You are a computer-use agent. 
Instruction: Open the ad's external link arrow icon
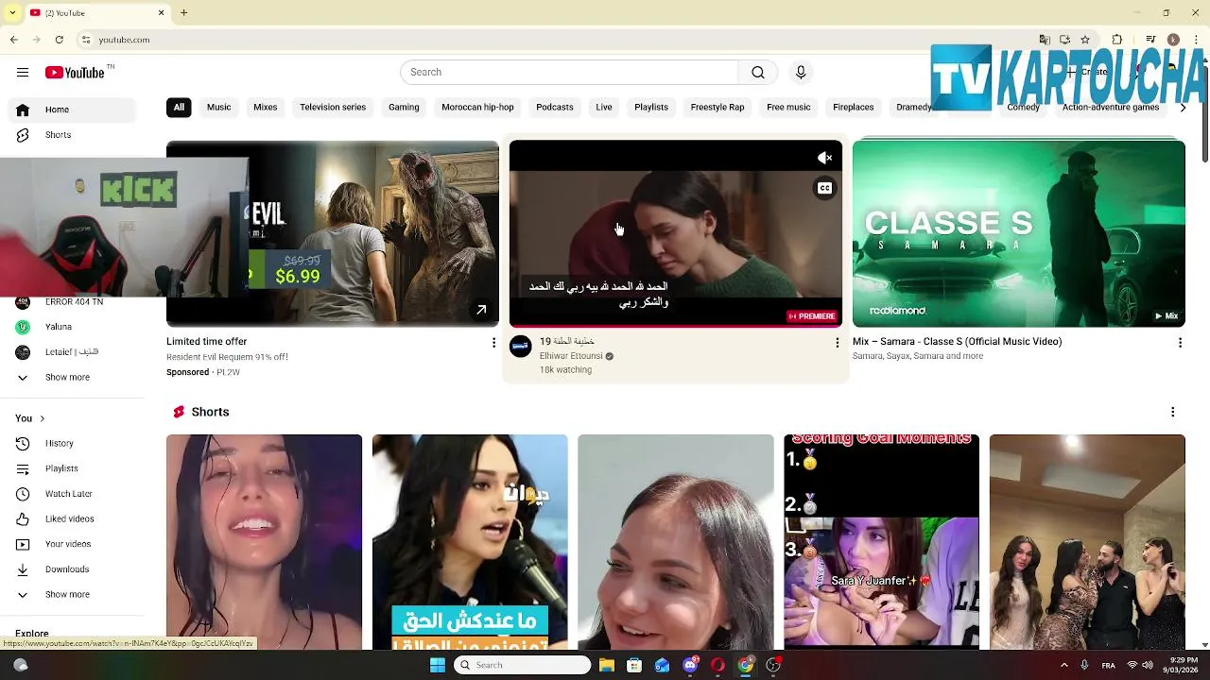click(481, 310)
